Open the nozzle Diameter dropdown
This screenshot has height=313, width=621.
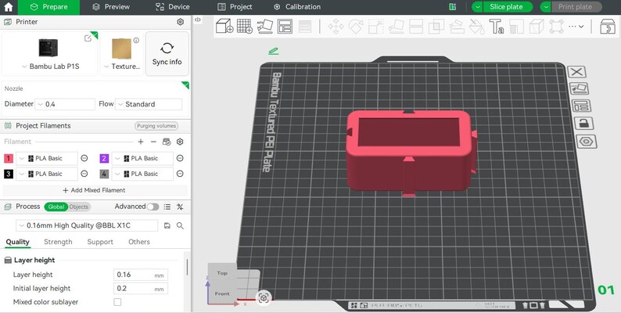(65, 104)
